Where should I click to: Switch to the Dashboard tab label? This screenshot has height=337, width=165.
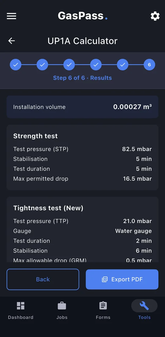(20, 317)
